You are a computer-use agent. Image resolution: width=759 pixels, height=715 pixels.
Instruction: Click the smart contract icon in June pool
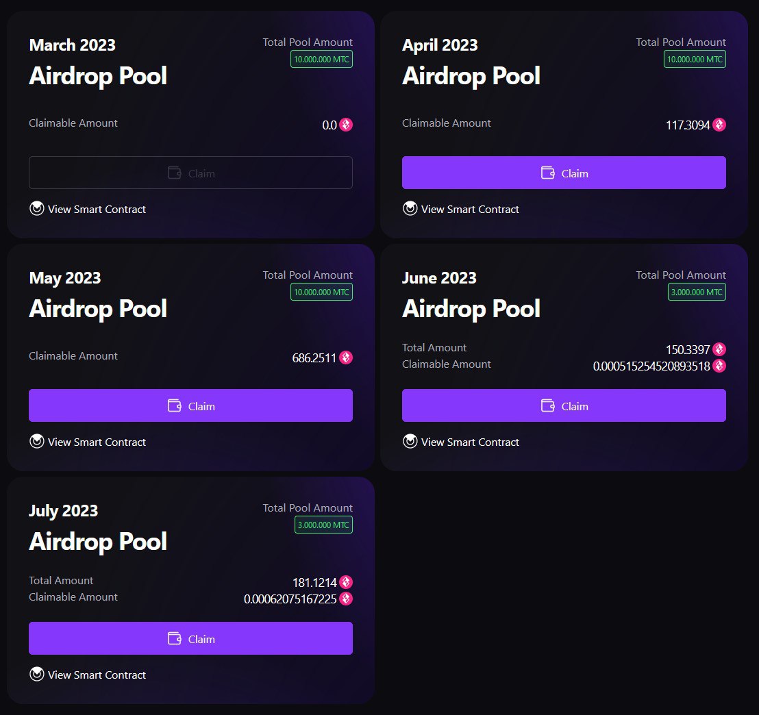410,441
